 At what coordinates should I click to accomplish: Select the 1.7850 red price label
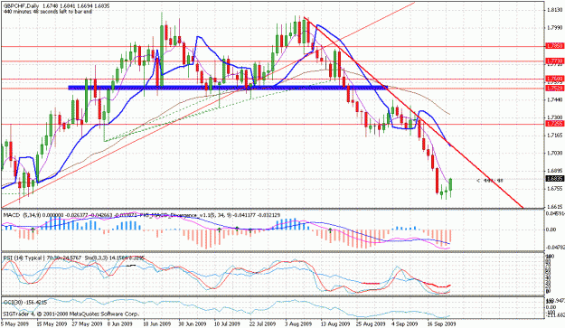[x=554, y=46]
